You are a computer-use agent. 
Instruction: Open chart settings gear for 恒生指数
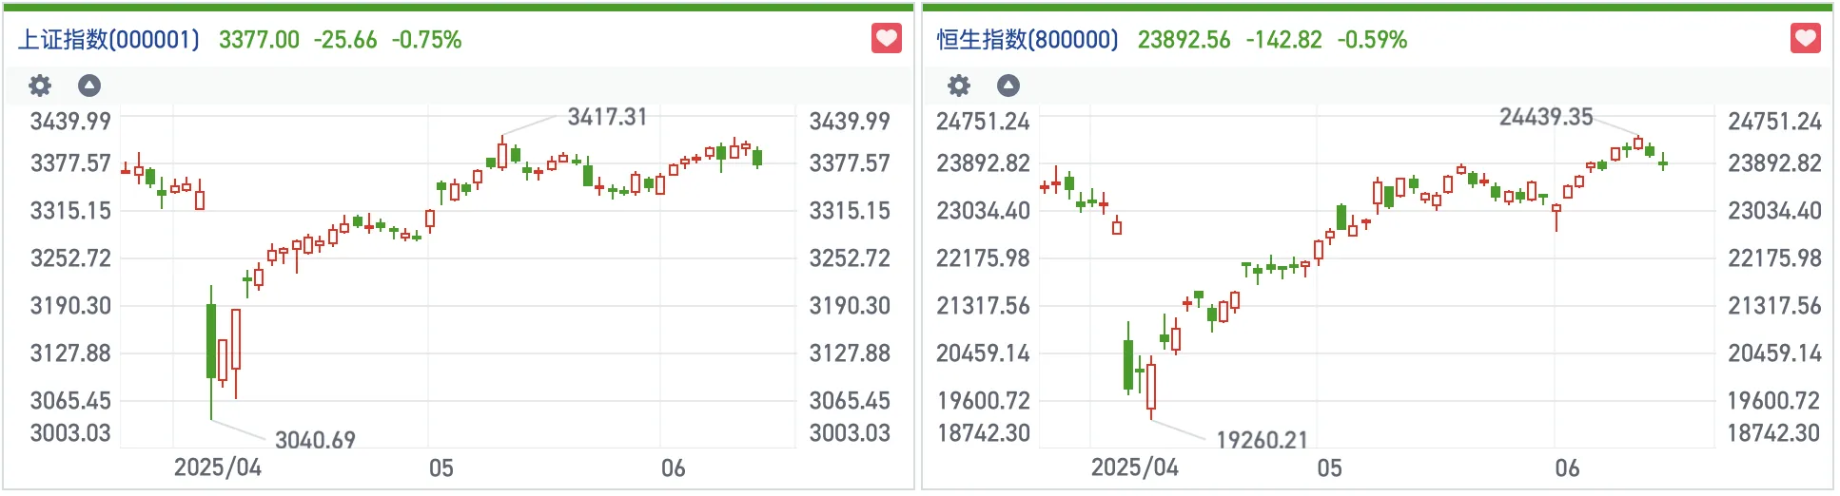(x=959, y=86)
